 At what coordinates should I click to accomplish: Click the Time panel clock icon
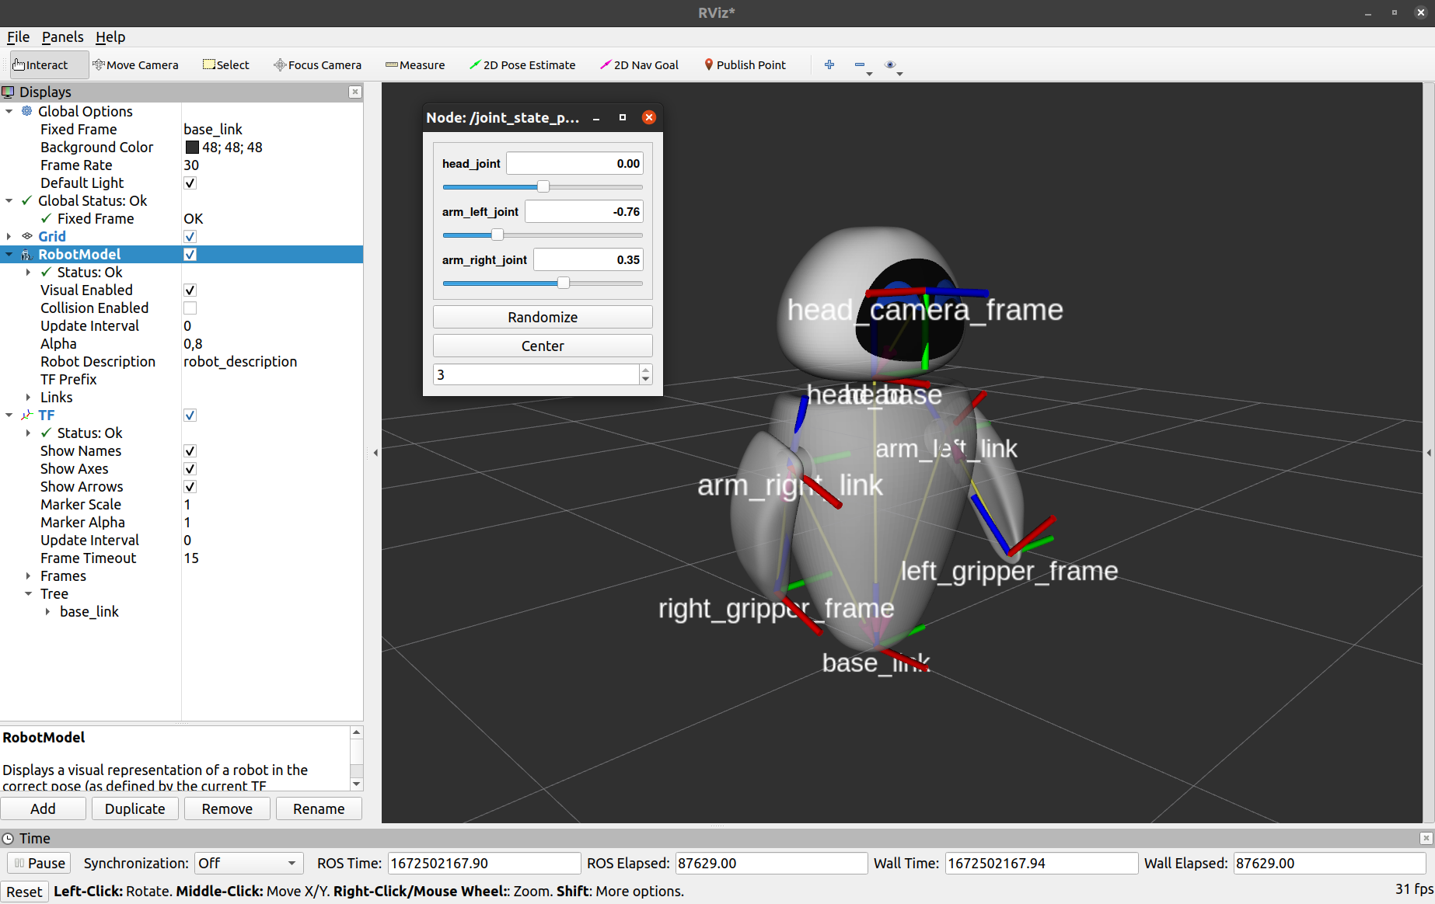[x=9, y=838]
